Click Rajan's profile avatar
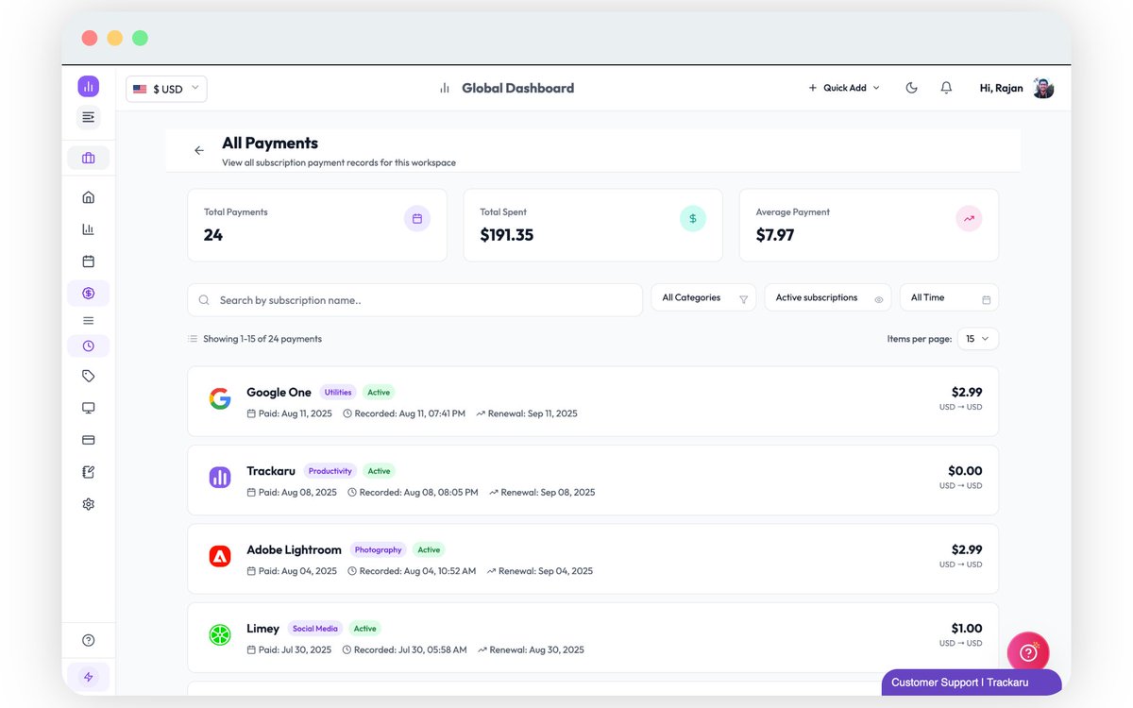Viewport: 1133px width, 708px height. [x=1042, y=88]
